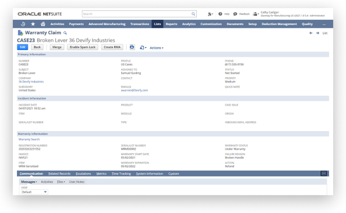Viewport: 346px width, 213px height.
Task: Open the Recent Records clock icon
Action: point(23,24)
